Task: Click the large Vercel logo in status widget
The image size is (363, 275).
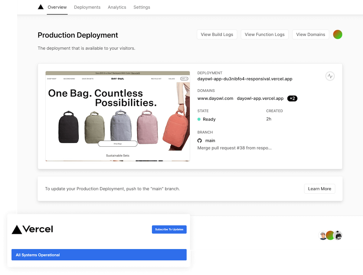Action: coord(32,229)
